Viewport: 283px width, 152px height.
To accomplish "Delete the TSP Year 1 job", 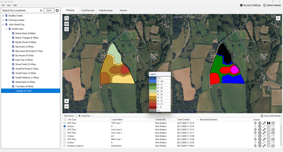I will (x=260, y=123).
